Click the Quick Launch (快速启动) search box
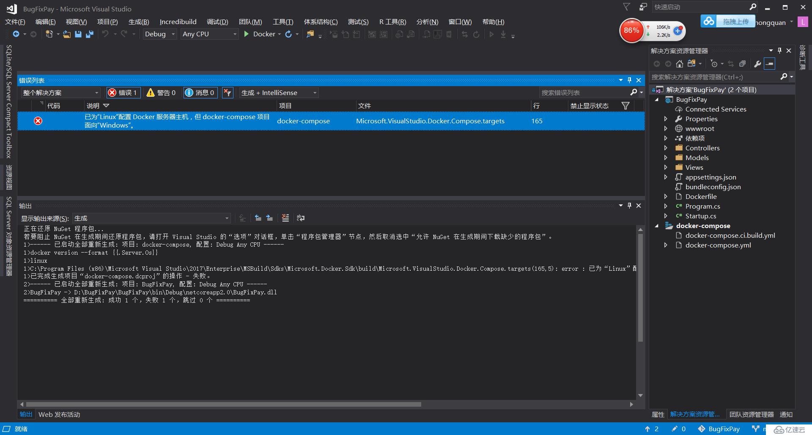This screenshot has height=435, width=812. click(x=704, y=7)
